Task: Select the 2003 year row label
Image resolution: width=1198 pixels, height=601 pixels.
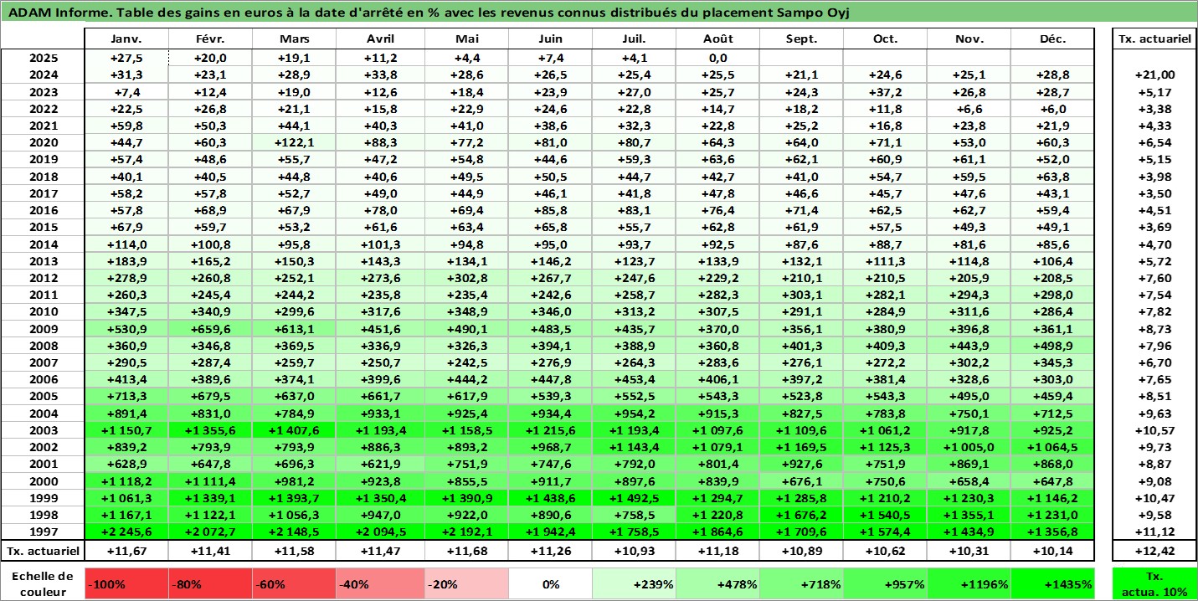Action: (x=44, y=430)
